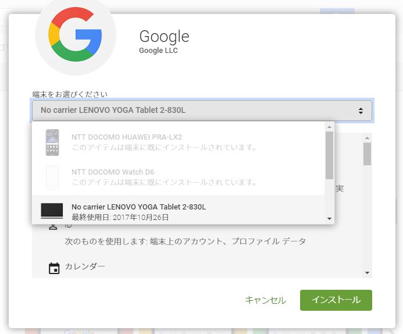This screenshot has height=334, width=403.
Task: Select the Watch D6 device thumbnail
Action: (52, 177)
